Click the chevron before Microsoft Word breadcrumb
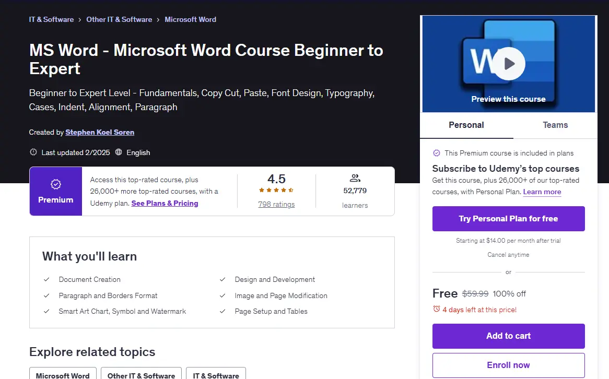Viewport: 609px width, 379px height. coord(158,20)
